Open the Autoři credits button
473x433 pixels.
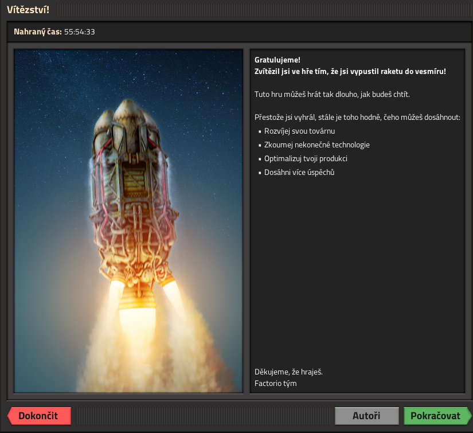[x=366, y=416]
